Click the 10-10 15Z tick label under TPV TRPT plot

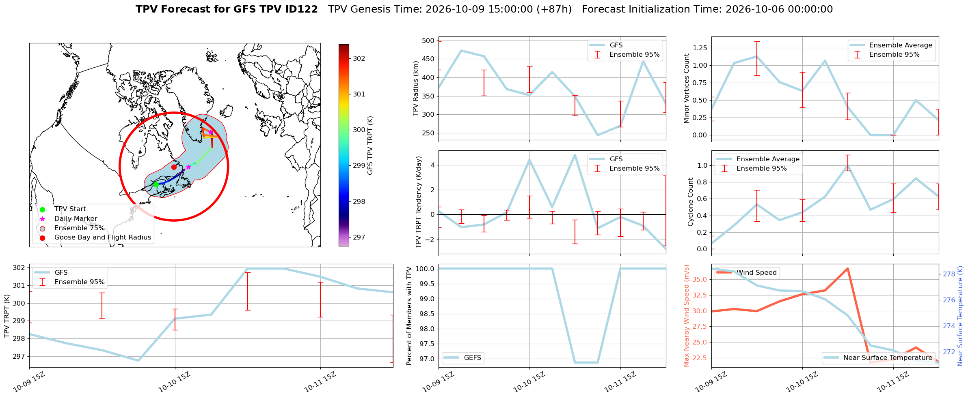pyautogui.click(x=174, y=382)
